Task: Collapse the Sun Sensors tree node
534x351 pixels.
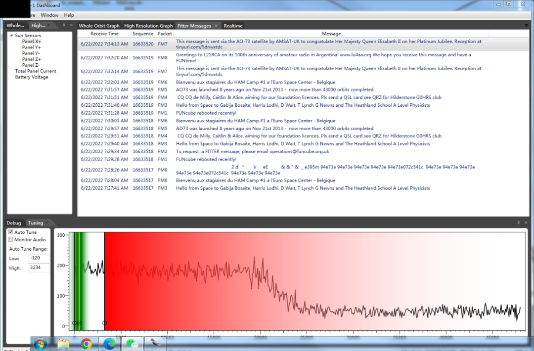Action: point(11,35)
